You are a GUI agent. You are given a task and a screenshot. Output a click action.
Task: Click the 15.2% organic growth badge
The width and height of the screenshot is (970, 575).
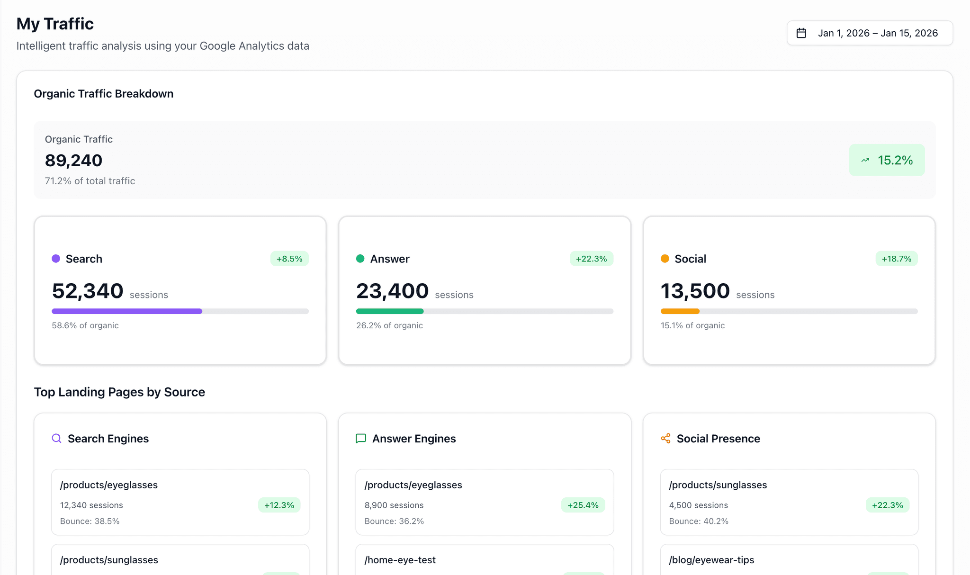pos(887,160)
